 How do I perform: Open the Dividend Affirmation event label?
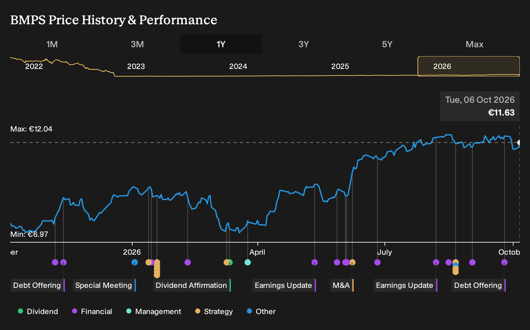click(x=192, y=285)
